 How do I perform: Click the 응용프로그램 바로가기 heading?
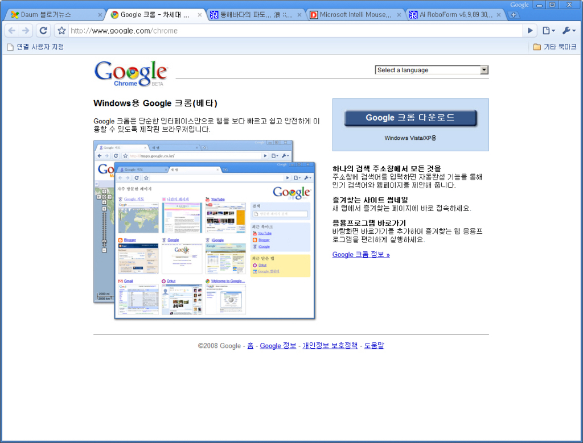point(369,223)
